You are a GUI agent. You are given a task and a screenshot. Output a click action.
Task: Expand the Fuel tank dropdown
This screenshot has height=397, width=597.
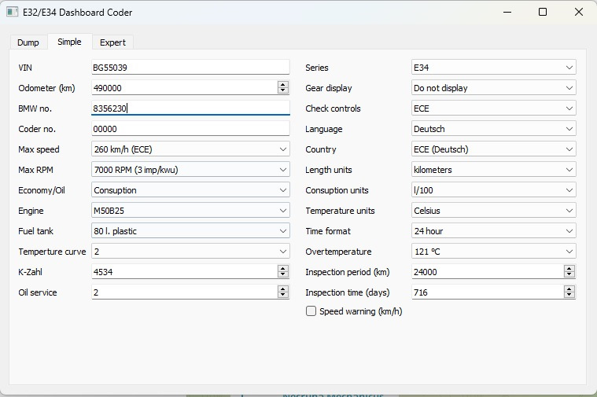190,231
